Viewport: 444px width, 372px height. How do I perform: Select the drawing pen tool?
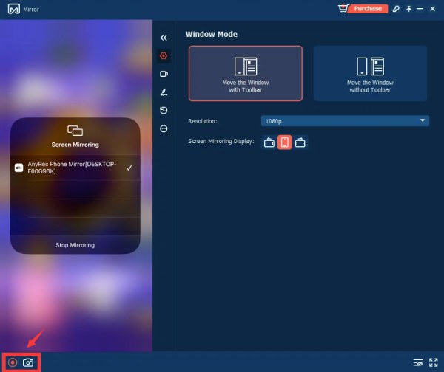tap(164, 92)
